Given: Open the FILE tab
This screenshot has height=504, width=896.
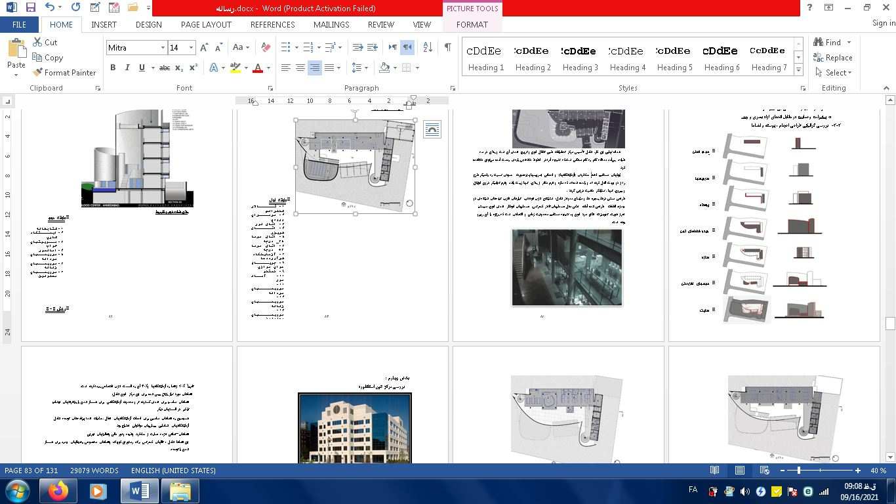Looking at the screenshot, I should click(x=19, y=24).
